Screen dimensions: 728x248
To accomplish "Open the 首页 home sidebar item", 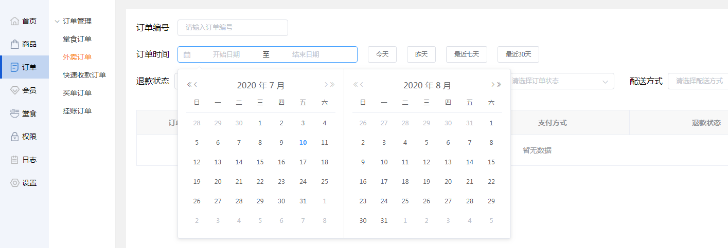I will click(24, 21).
